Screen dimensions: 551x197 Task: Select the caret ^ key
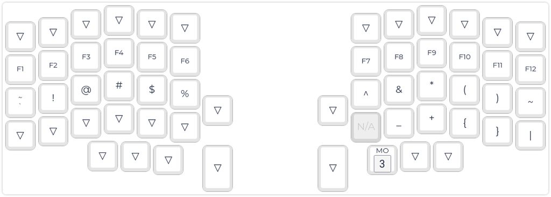click(366, 94)
